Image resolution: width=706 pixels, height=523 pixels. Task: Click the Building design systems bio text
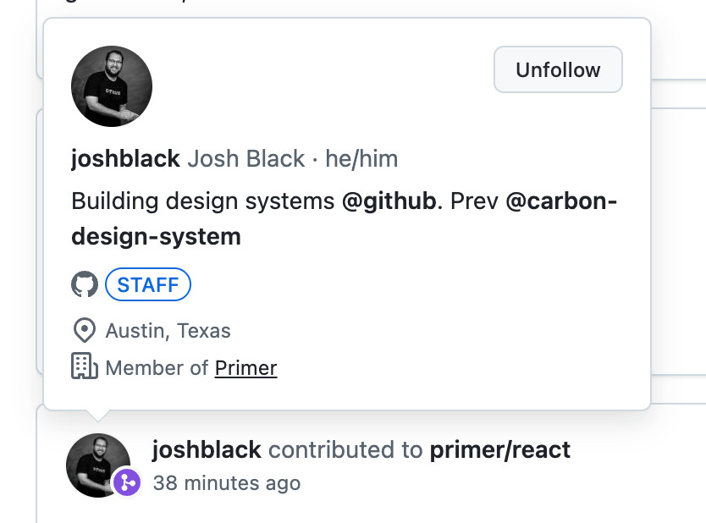click(203, 201)
